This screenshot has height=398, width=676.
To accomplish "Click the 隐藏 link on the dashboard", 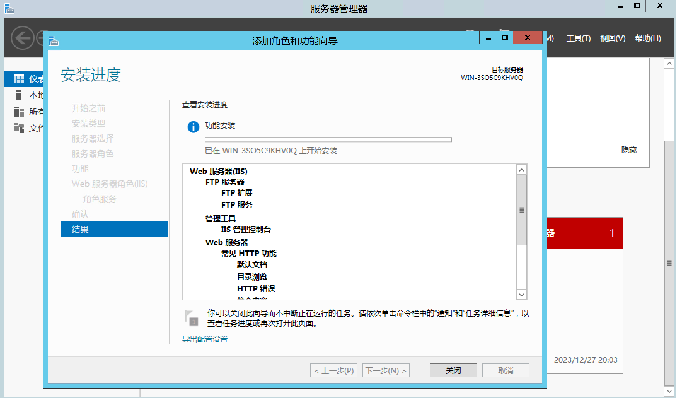I will (629, 150).
